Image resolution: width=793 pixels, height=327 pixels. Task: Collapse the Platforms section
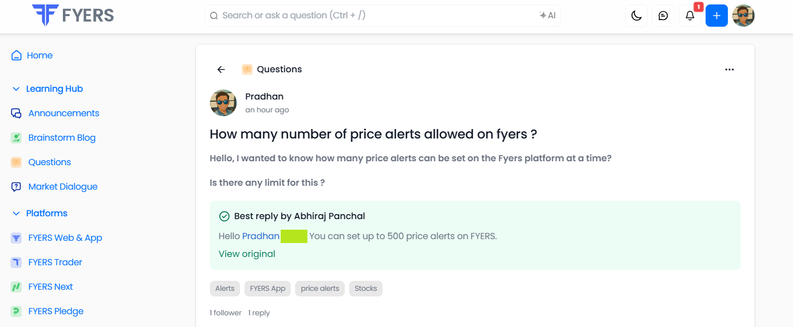16,214
